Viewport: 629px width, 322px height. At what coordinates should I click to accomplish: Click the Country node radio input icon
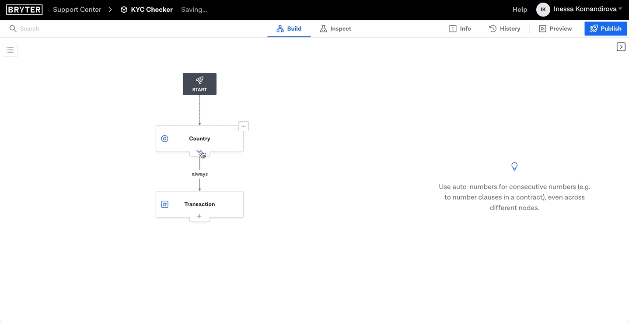click(x=165, y=139)
